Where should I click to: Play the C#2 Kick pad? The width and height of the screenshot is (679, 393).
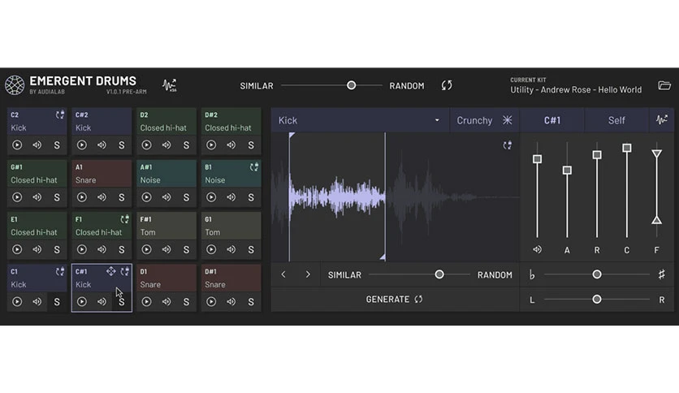[81, 145]
